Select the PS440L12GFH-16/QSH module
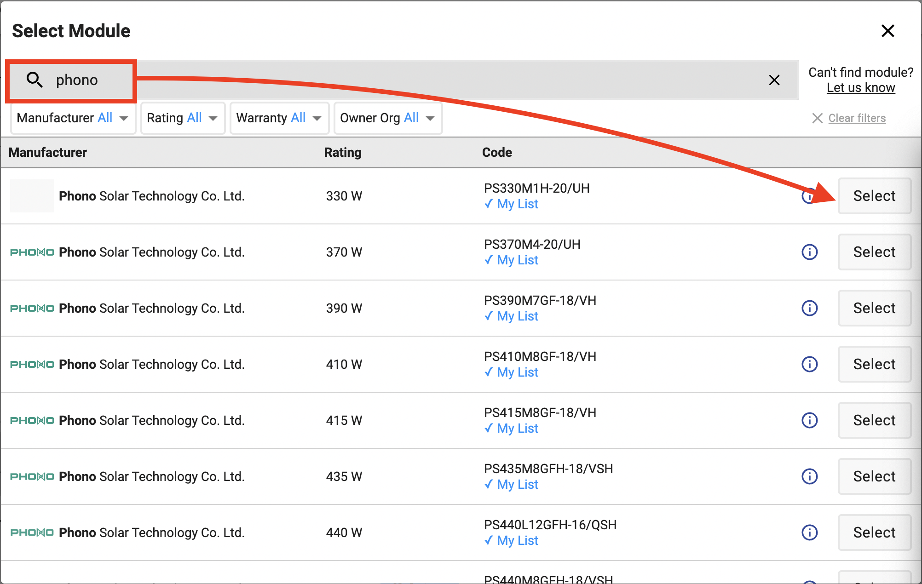The width and height of the screenshot is (922, 584). [874, 532]
